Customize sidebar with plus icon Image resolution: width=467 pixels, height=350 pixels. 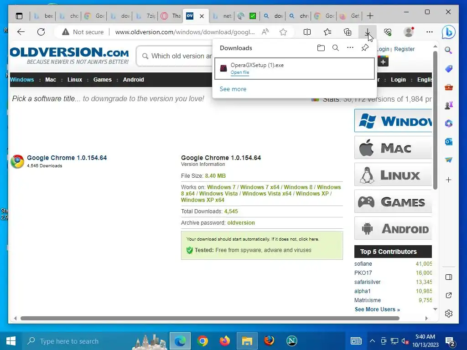pos(449,180)
